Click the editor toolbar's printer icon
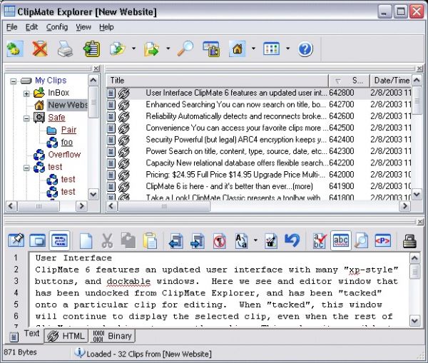Viewport: 428px width, 363px height. (x=409, y=240)
